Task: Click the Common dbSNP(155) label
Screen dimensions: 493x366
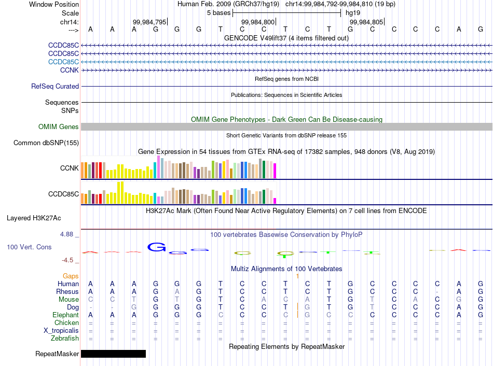Action: point(46,143)
